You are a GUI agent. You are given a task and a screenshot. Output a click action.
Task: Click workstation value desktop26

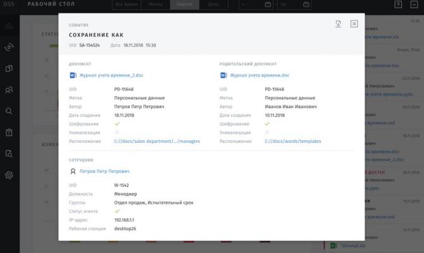click(125, 228)
